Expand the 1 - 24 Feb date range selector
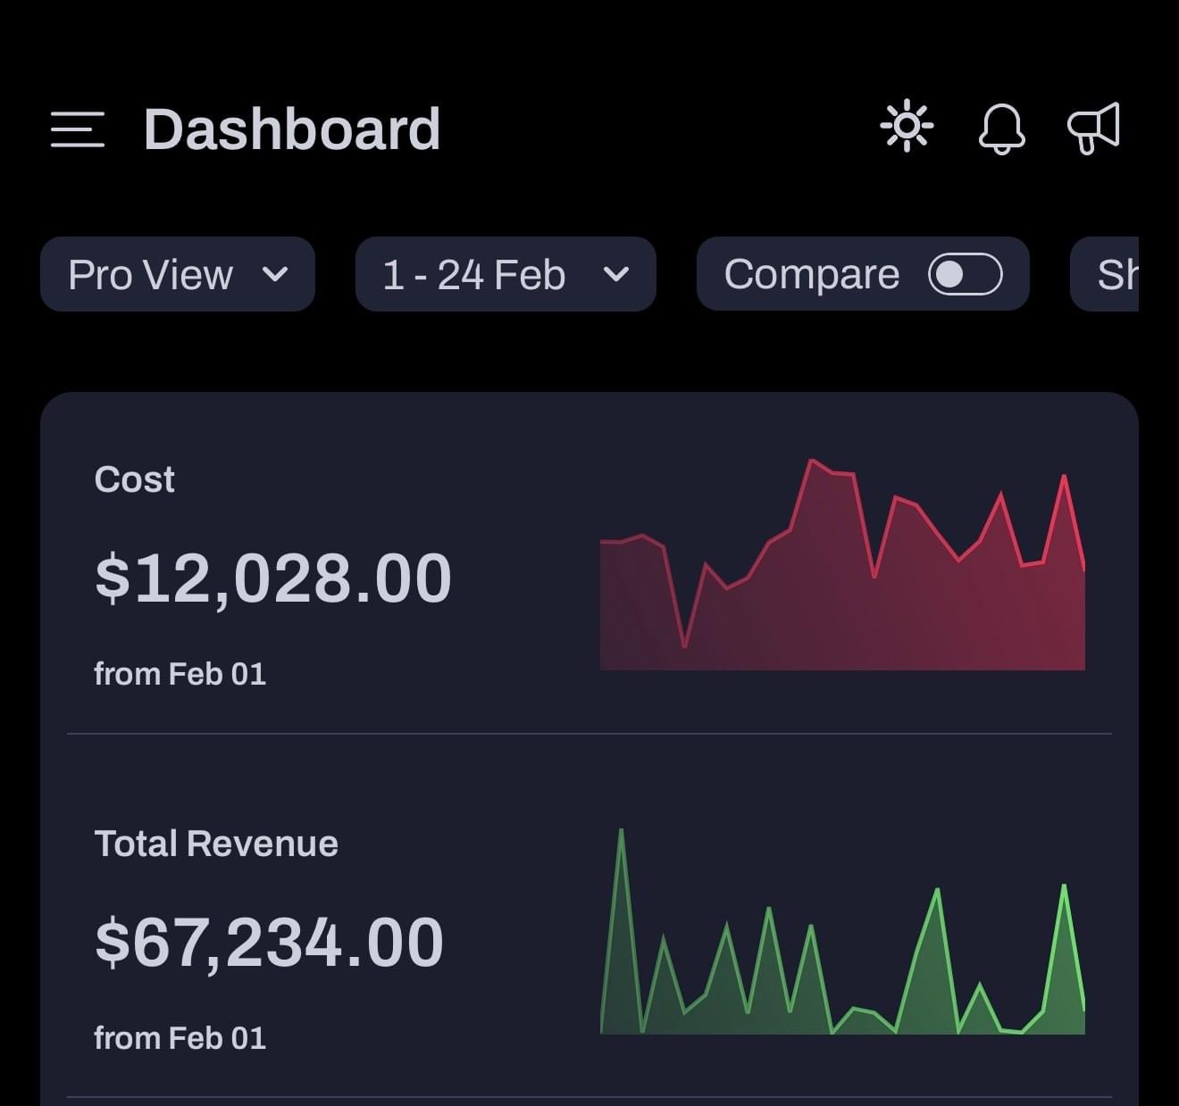1179x1106 pixels. 505,274
